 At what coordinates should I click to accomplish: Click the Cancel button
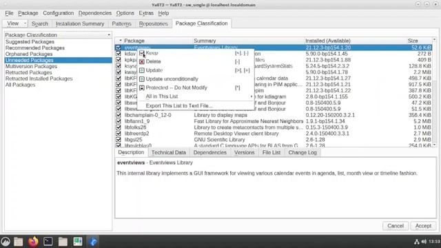tap(395, 226)
